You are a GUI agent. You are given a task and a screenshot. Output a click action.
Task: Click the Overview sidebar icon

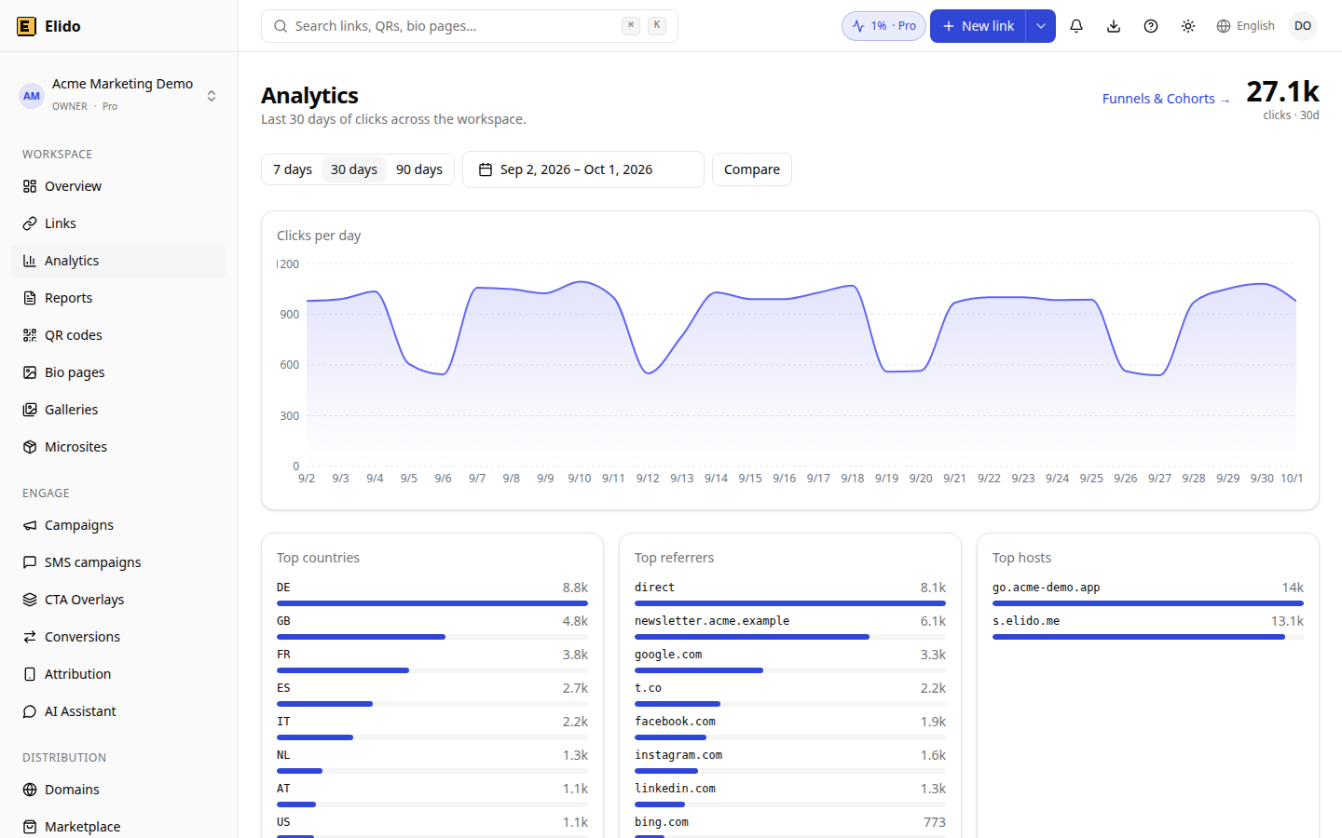coord(30,186)
